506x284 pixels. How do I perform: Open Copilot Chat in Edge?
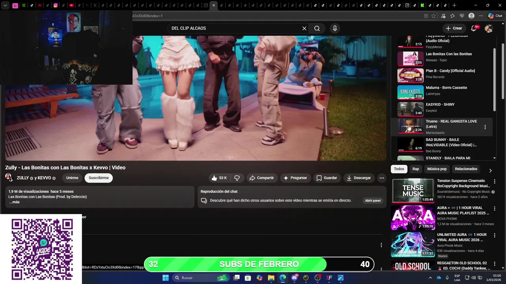495,16
